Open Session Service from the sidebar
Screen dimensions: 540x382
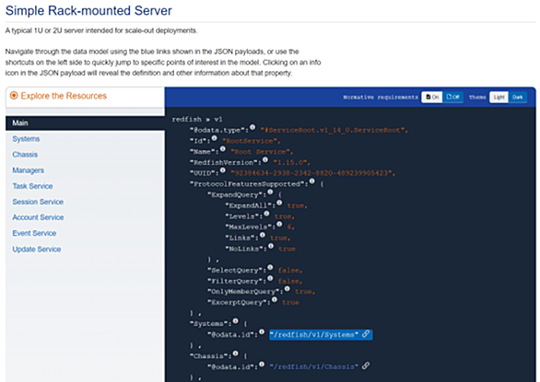click(x=38, y=202)
